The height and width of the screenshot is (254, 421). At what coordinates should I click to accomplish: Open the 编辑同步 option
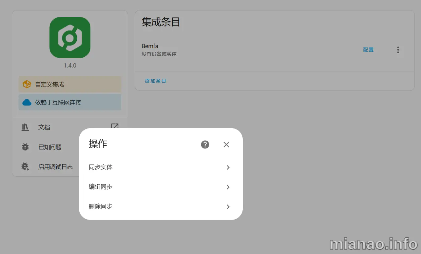pos(161,187)
